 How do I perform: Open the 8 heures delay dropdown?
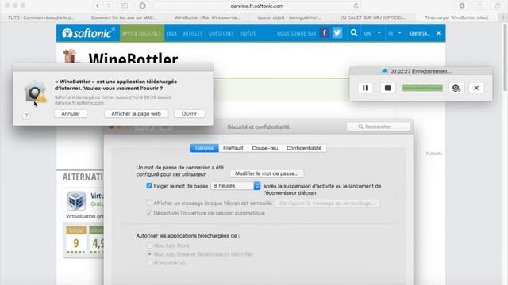(236, 186)
